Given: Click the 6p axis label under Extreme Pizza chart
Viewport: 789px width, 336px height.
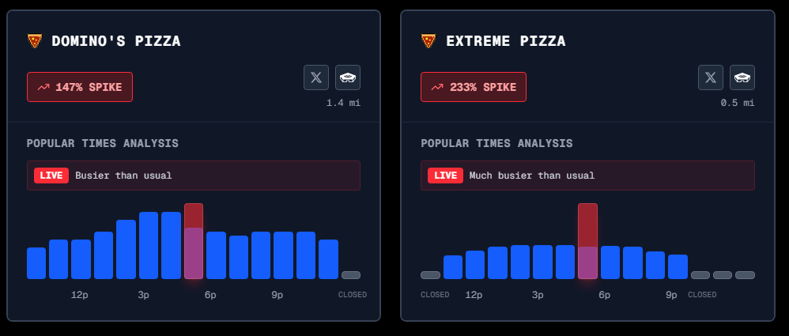Looking at the screenshot, I should [x=604, y=295].
